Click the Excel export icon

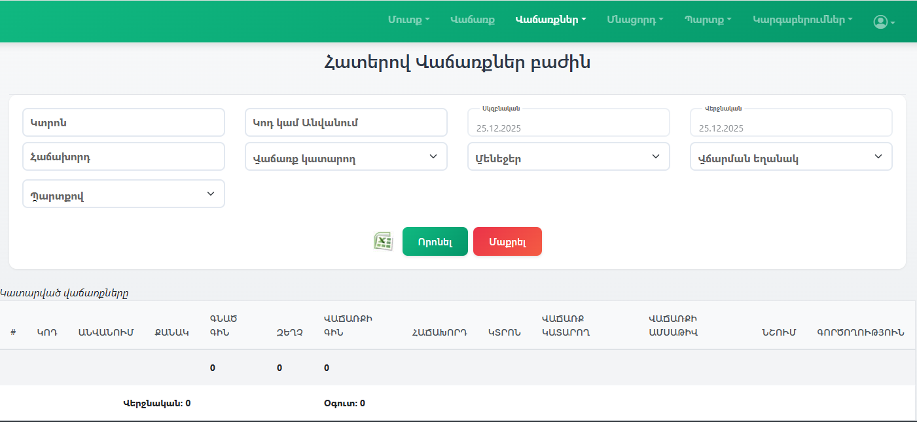pyautogui.click(x=383, y=241)
